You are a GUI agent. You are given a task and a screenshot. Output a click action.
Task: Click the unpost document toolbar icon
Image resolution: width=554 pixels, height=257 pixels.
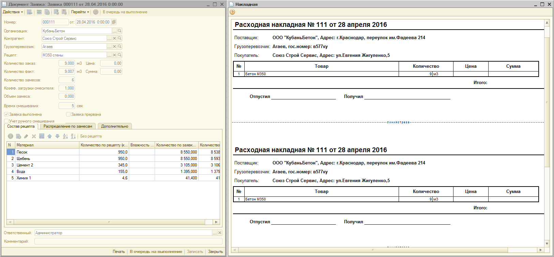point(64,12)
